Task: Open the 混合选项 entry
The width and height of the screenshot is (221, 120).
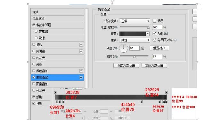Action: [x=57, y=19]
